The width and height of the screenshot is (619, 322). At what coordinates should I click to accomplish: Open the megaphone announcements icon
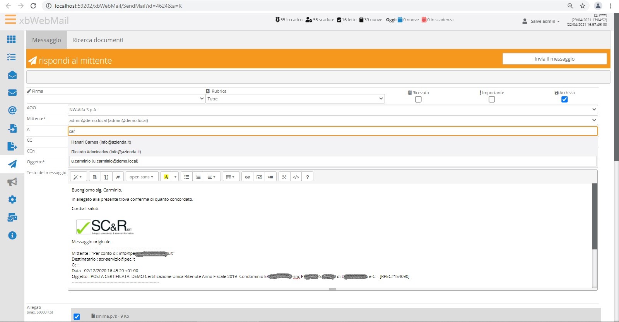pos(12,182)
